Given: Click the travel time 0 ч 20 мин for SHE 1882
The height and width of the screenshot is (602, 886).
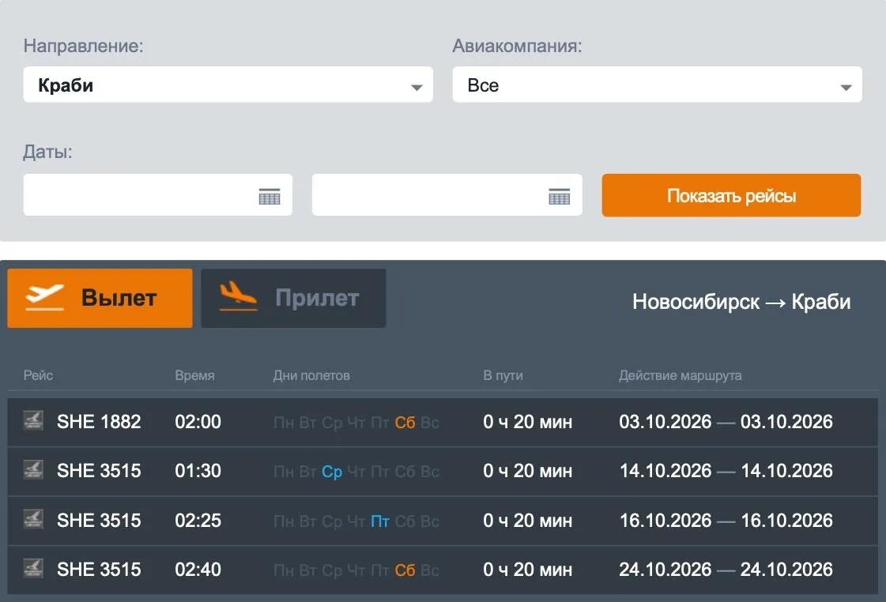Looking at the screenshot, I should coord(528,422).
